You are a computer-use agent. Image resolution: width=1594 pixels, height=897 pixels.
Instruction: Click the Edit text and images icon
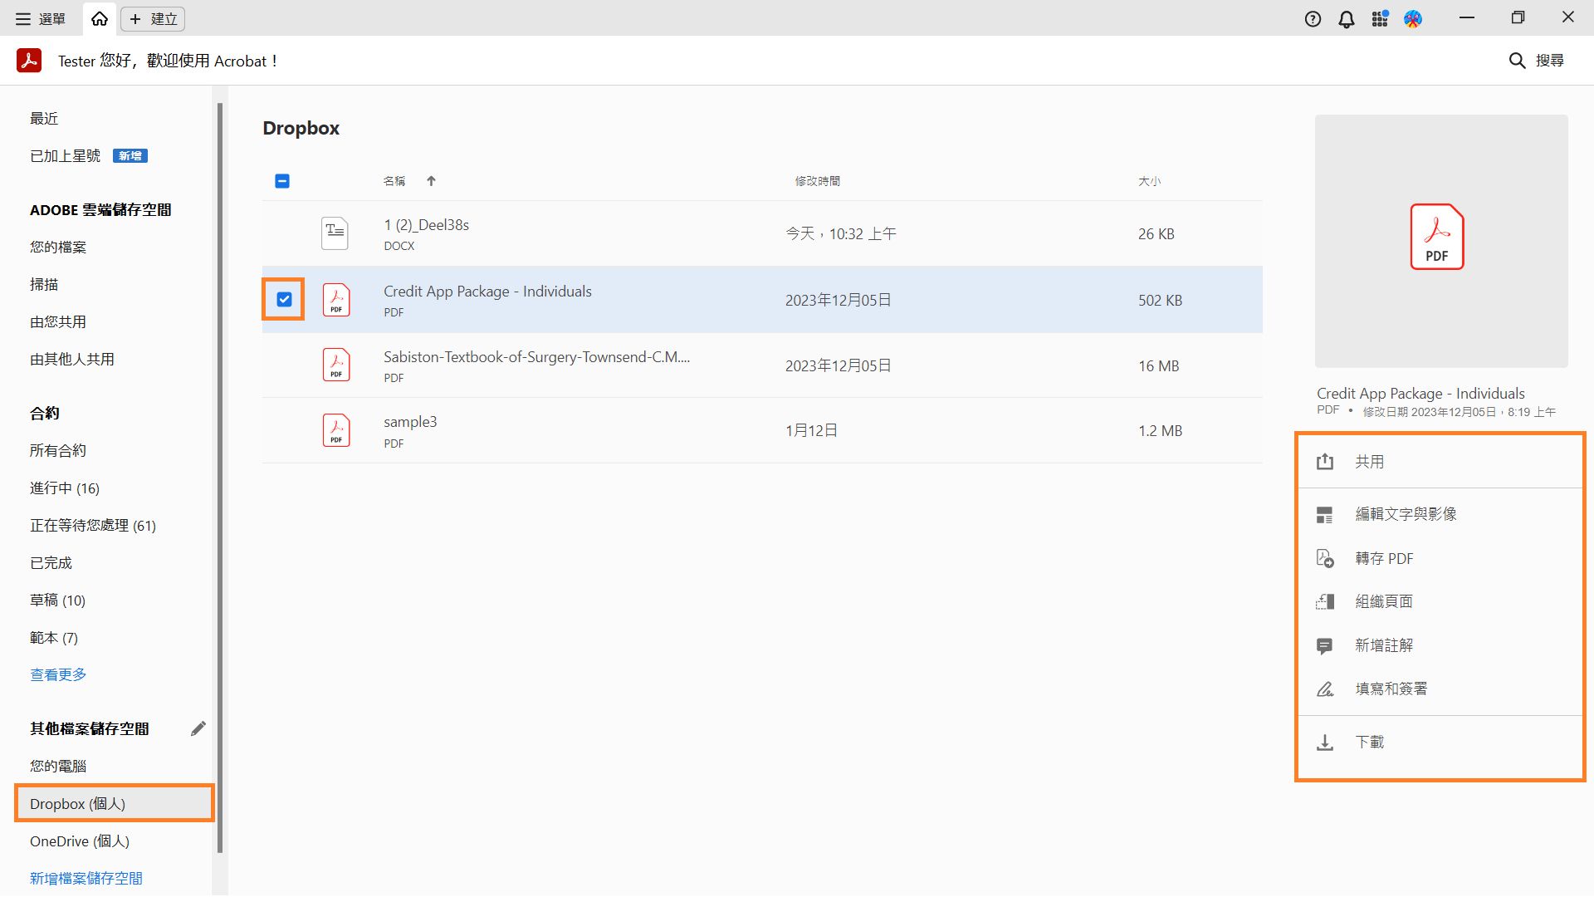1325,515
